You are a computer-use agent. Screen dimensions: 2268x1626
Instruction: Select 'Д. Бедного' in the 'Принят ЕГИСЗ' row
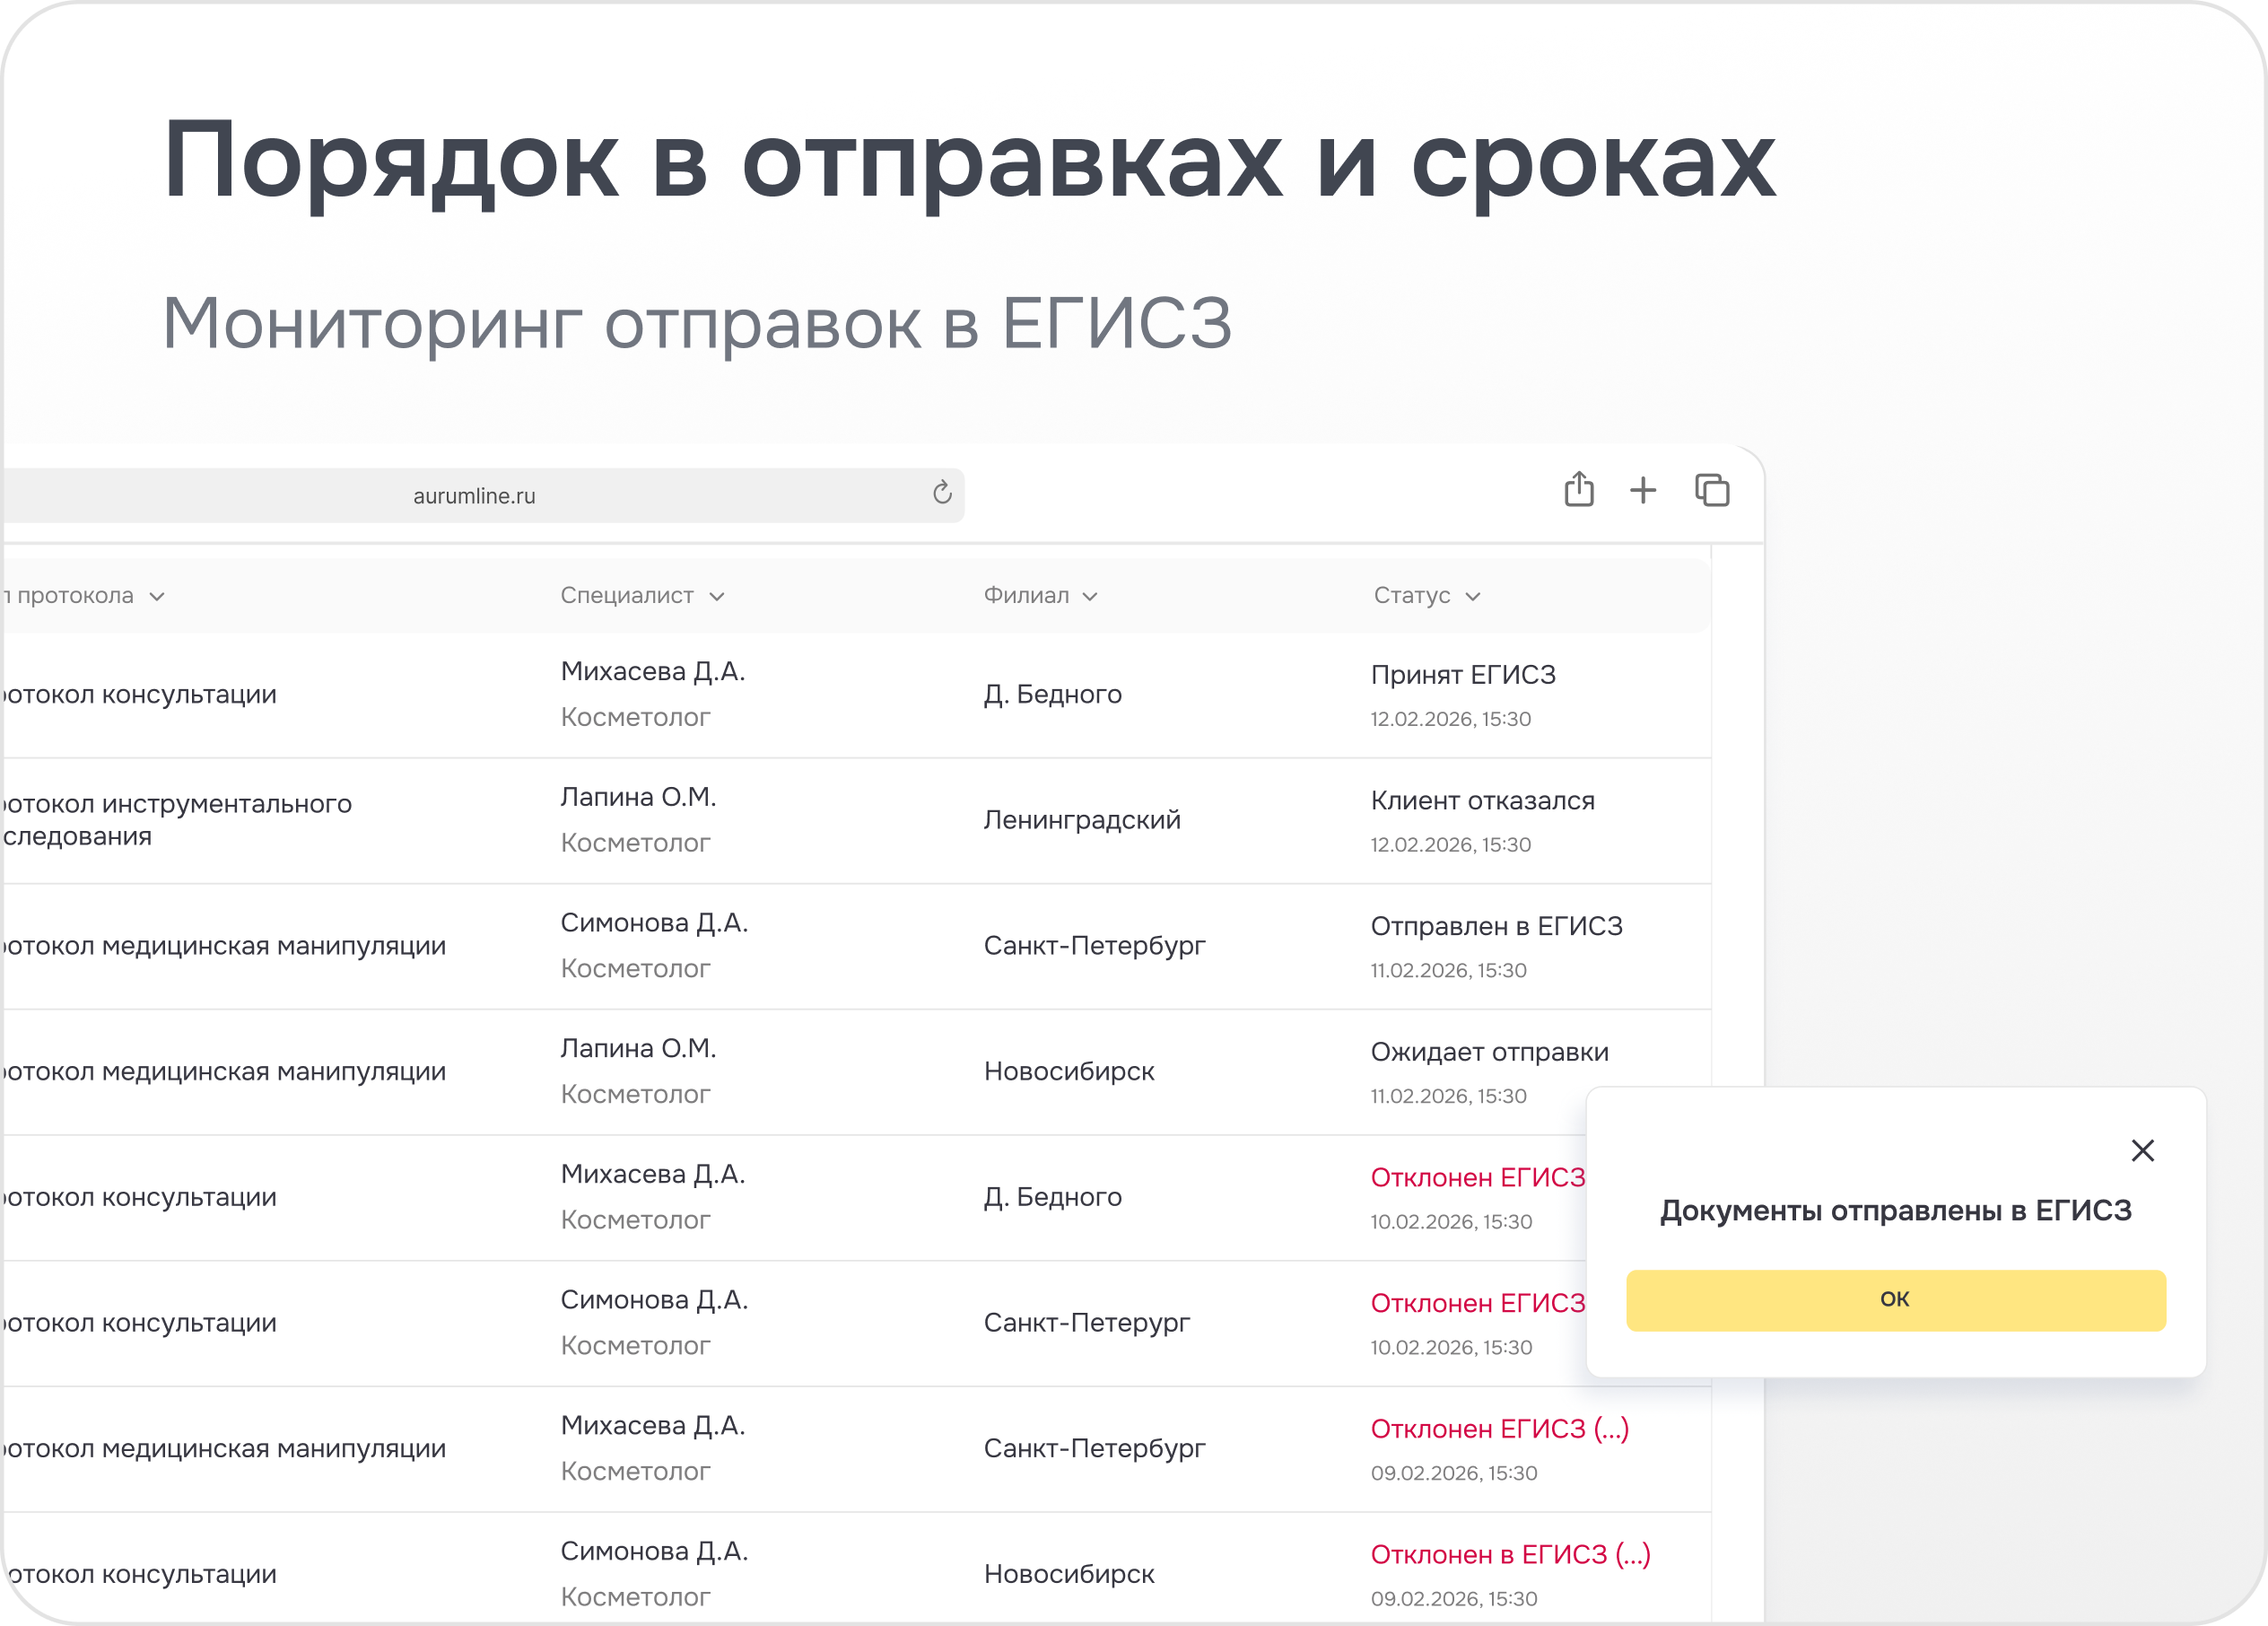tap(1052, 695)
